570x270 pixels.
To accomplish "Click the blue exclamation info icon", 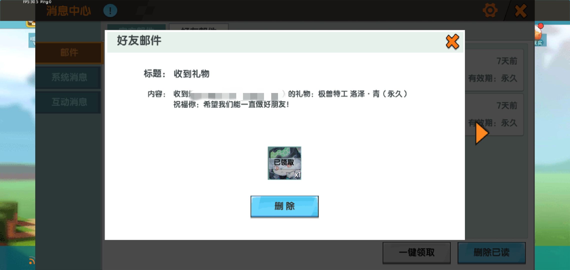I will [110, 11].
